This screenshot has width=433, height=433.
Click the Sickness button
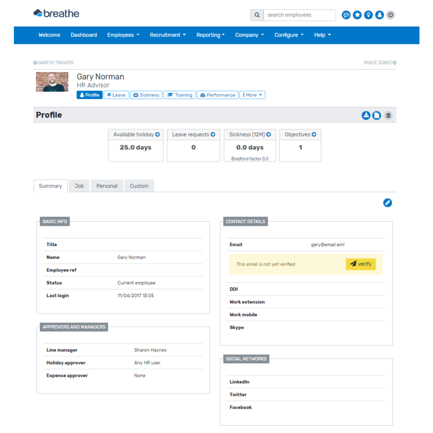pos(146,95)
